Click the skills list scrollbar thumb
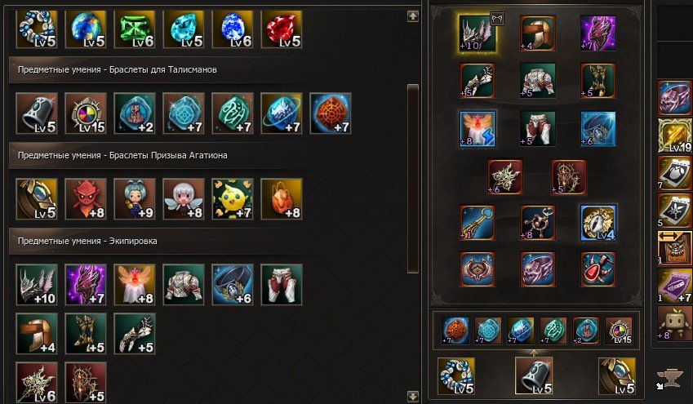 [x=412, y=179]
